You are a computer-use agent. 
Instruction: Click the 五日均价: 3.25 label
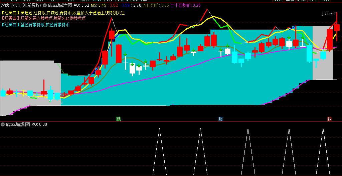pos(156,5)
